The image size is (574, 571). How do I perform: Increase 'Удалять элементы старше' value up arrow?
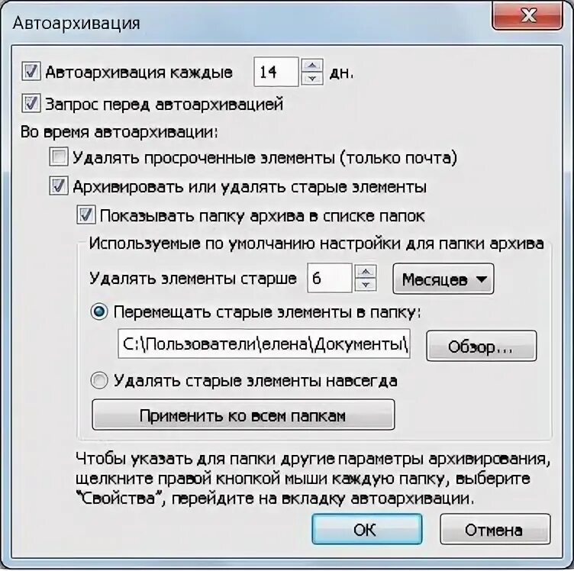click(x=366, y=271)
